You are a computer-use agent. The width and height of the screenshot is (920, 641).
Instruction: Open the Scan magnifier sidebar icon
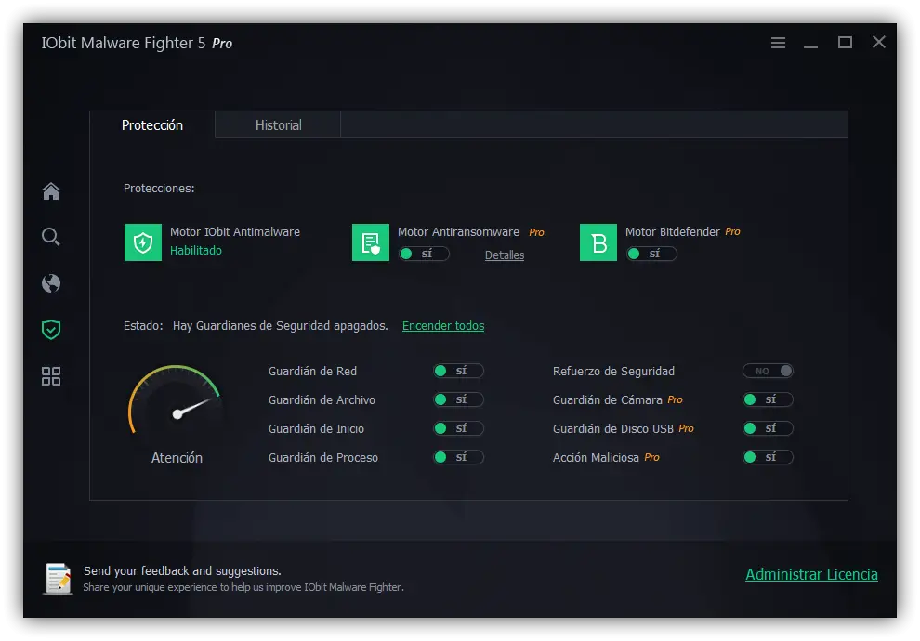pyautogui.click(x=51, y=237)
